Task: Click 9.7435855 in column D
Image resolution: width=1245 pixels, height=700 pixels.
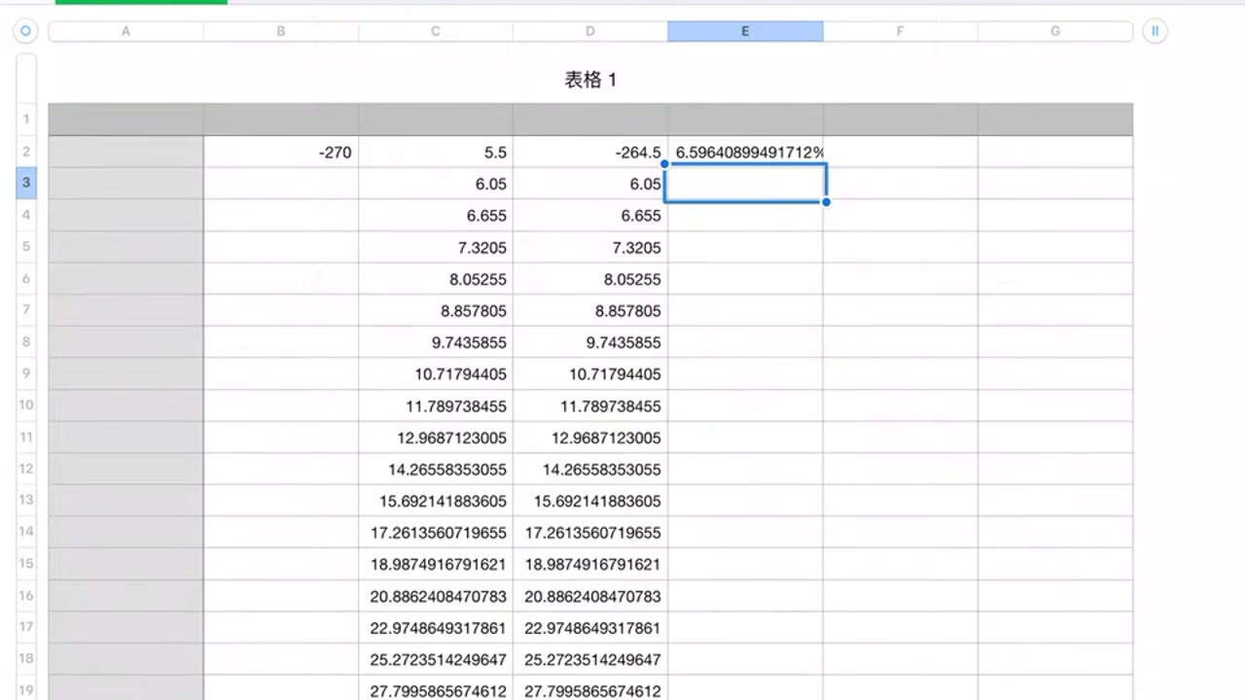Action: (x=590, y=342)
